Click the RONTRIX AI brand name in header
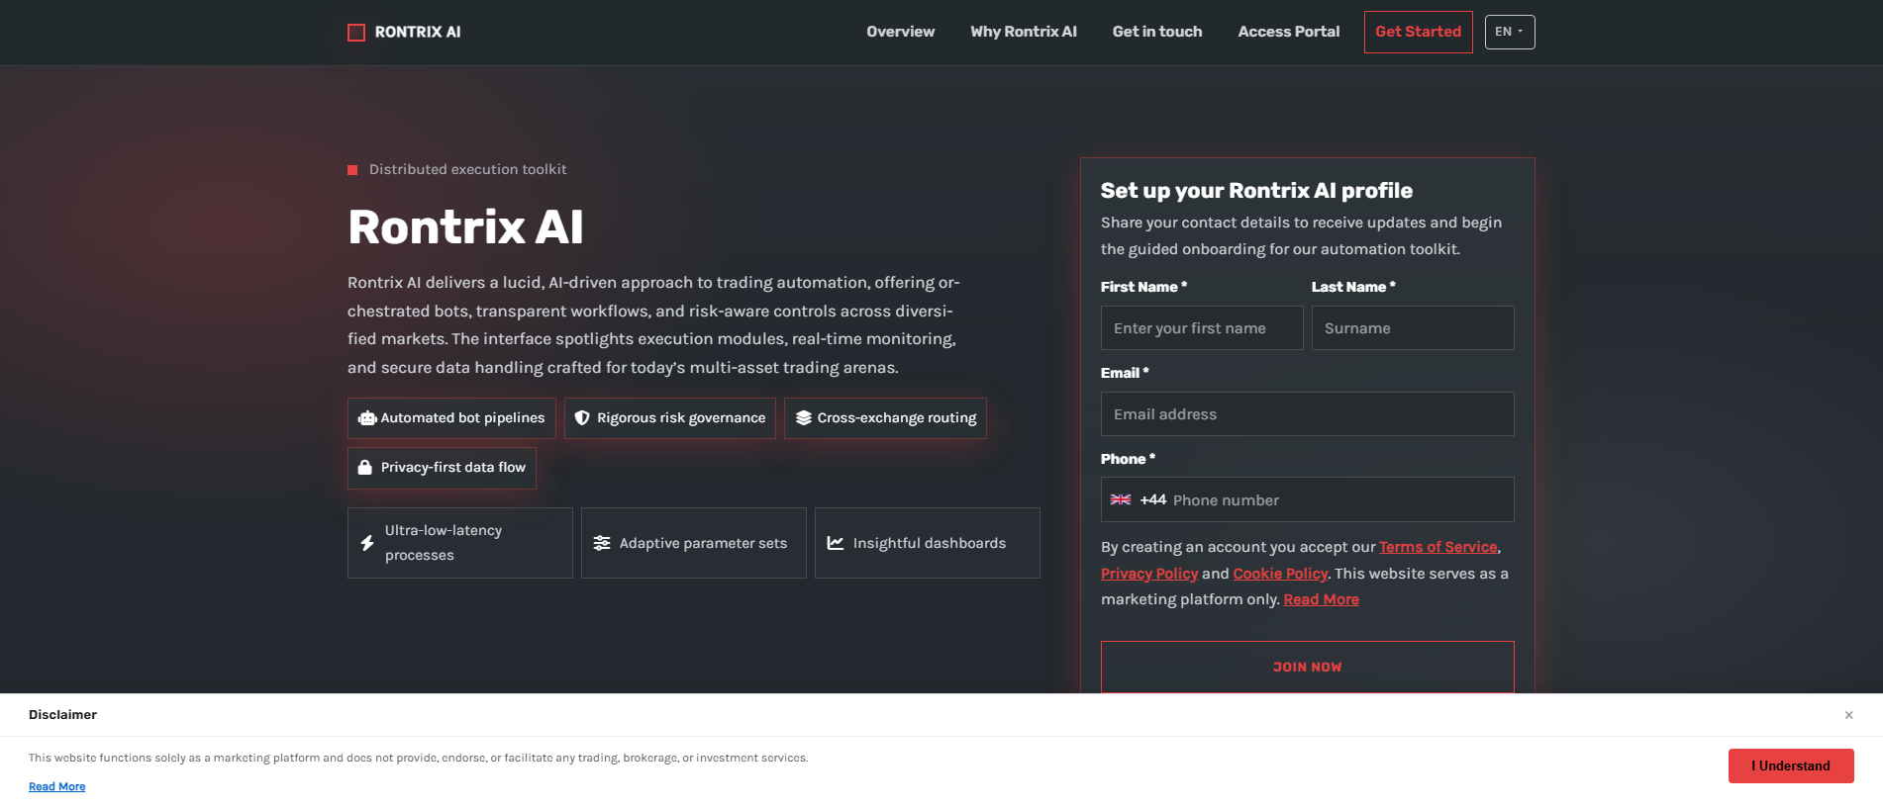Viewport: 1883px width, 809px height. click(x=418, y=33)
